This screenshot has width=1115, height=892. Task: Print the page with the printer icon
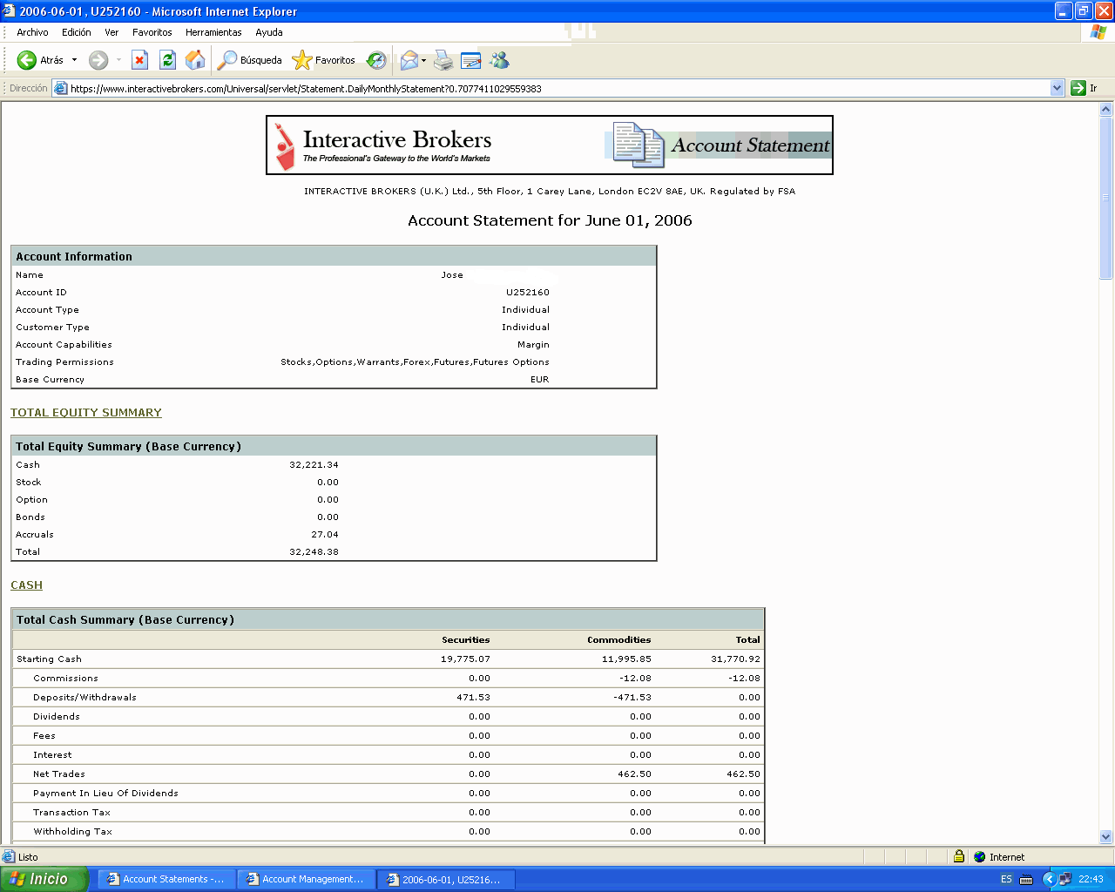pos(443,60)
